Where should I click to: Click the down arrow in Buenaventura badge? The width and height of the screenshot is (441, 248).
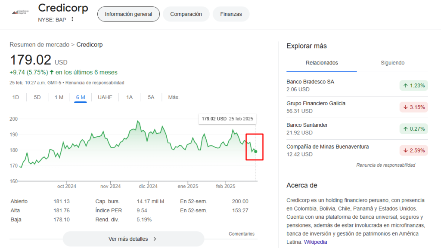pyautogui.click(x=406, y=150)
